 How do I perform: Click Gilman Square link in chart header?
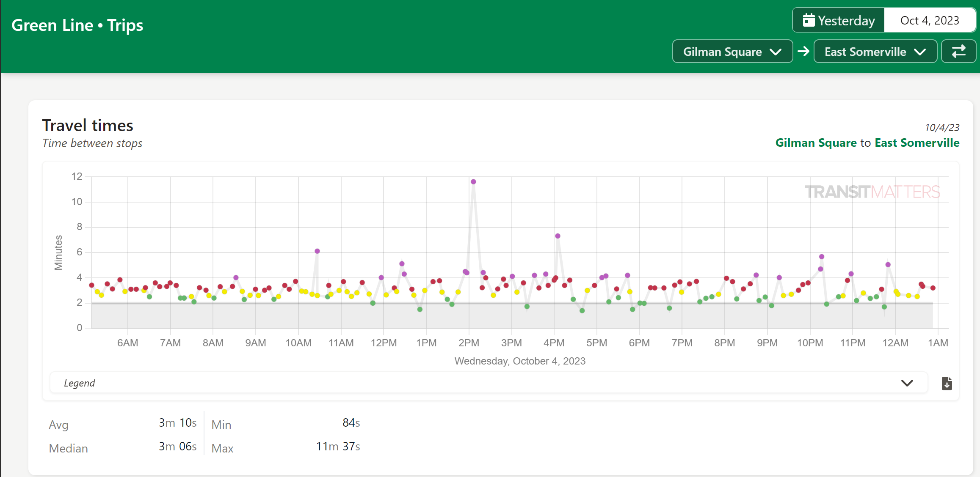(x=816, y=143)
